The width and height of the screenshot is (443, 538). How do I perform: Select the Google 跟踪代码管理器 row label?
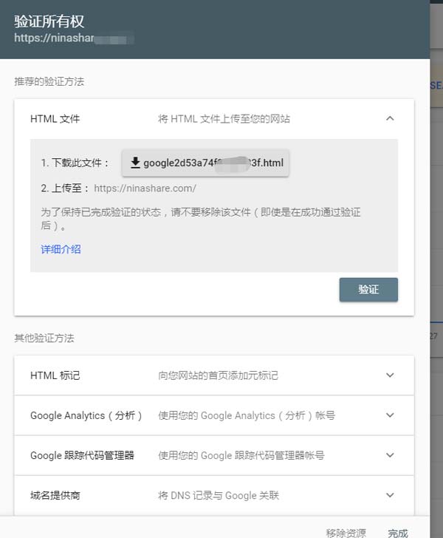pyautogui.click(x=82, y=455)
